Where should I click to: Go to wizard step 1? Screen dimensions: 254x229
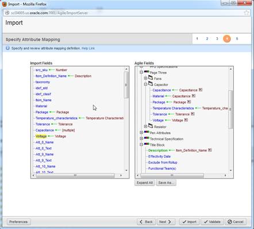coord(197,38)
